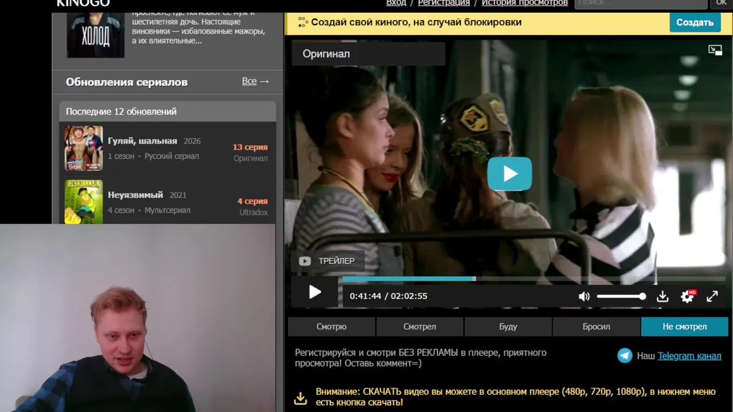733x412 pixels.
Task: Select the Смотрю status tab
Action: point(332,327)
